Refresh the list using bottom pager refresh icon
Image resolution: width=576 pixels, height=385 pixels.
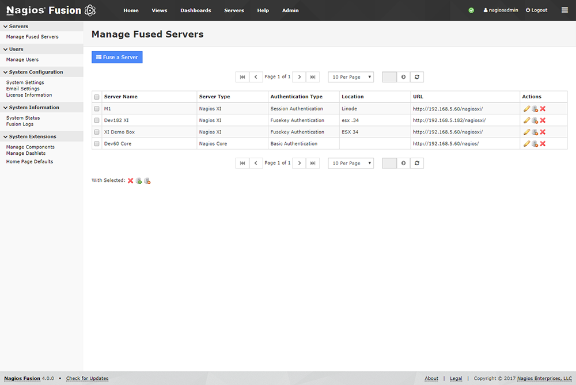[417, 163]
